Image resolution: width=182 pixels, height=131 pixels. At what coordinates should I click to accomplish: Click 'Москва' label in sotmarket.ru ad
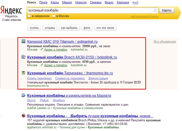tap(32, 50)
